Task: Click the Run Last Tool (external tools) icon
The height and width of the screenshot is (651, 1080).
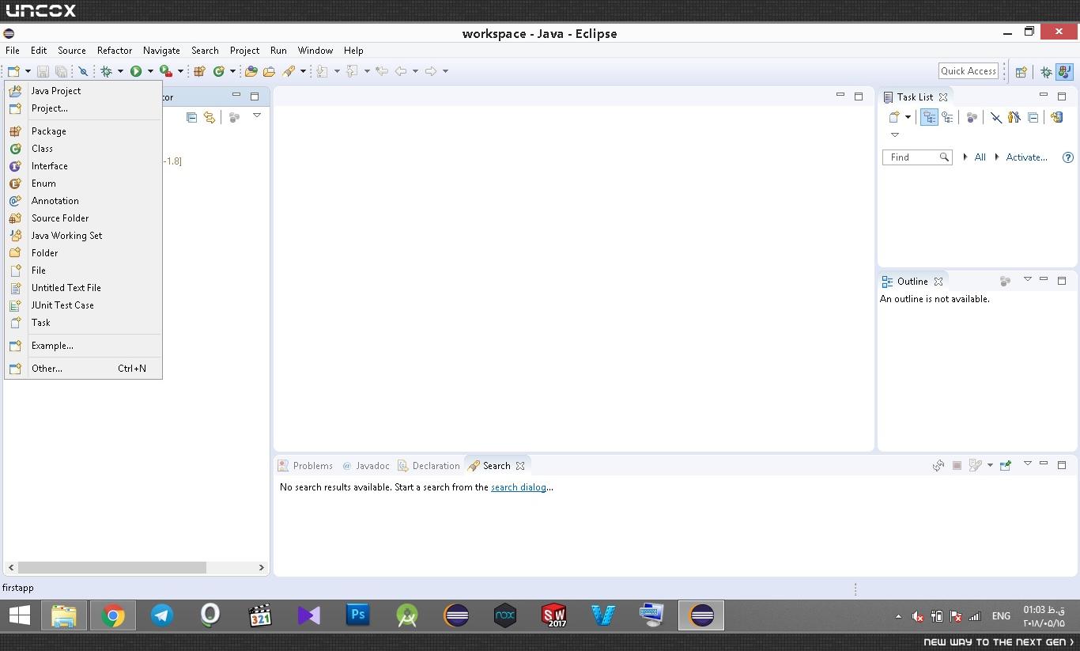Action: click(x=166, y=71)
